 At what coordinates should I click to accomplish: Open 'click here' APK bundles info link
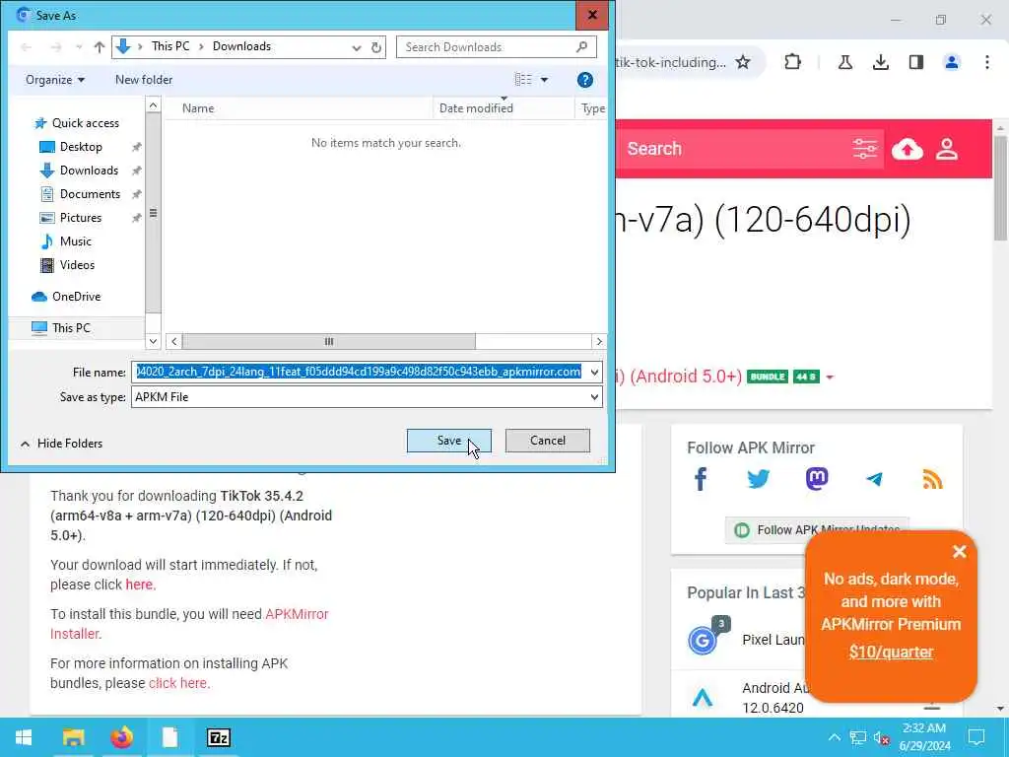pos(177,683)
